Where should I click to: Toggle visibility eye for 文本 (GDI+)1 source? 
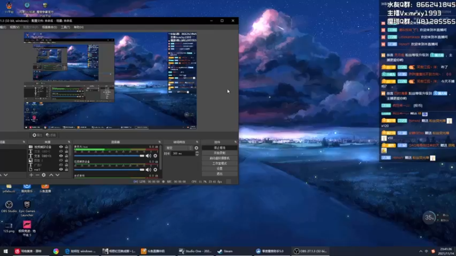pyautogui.click(x=61, y=156)
